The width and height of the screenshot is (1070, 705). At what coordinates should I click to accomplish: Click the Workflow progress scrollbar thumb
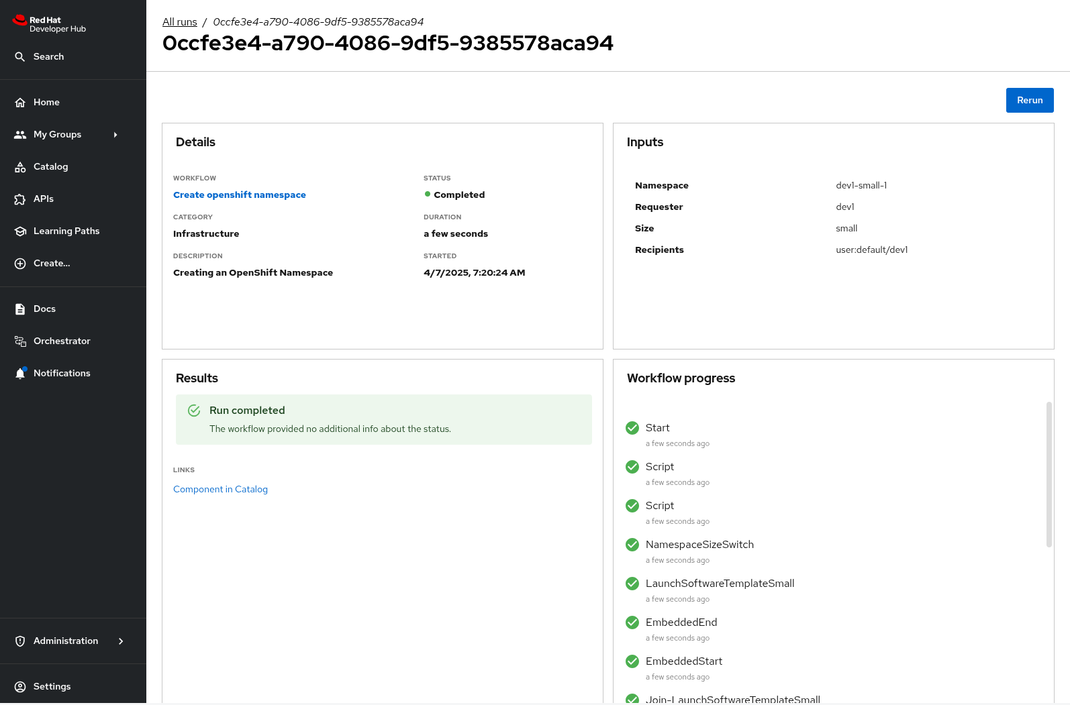point(1049,474)
